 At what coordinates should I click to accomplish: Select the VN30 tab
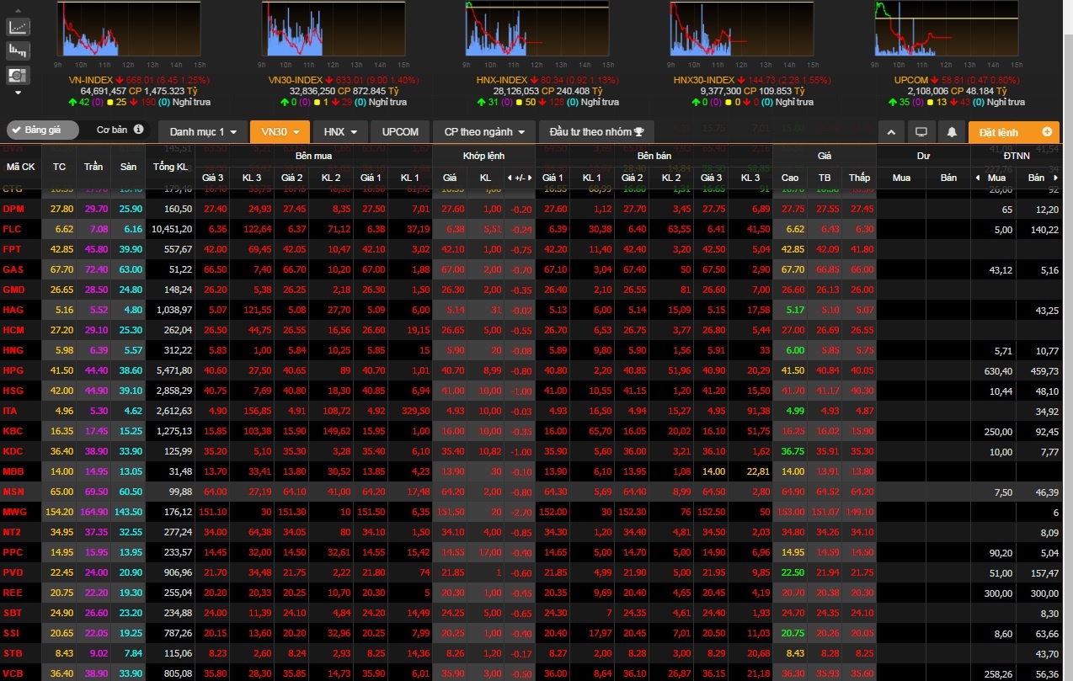[280, 132]
